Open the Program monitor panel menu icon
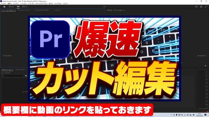209x117 pixels. [124, 10]
